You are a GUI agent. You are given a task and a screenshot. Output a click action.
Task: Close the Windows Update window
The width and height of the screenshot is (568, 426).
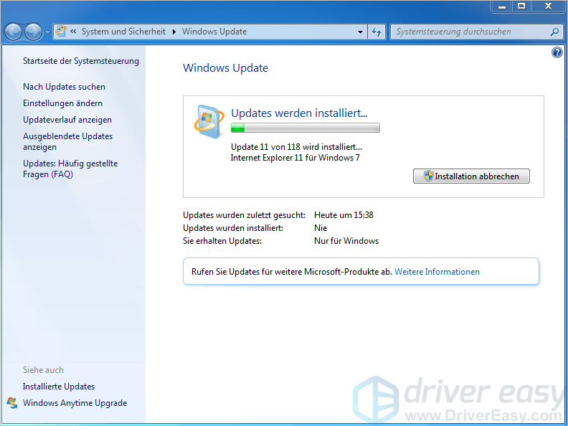coord(548,6)
